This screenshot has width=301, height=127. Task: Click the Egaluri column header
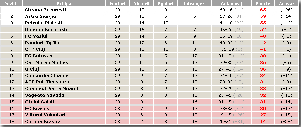click(x=166, y=4)
